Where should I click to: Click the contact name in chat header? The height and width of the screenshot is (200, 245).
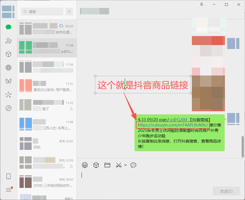click(x=95, y=11)
